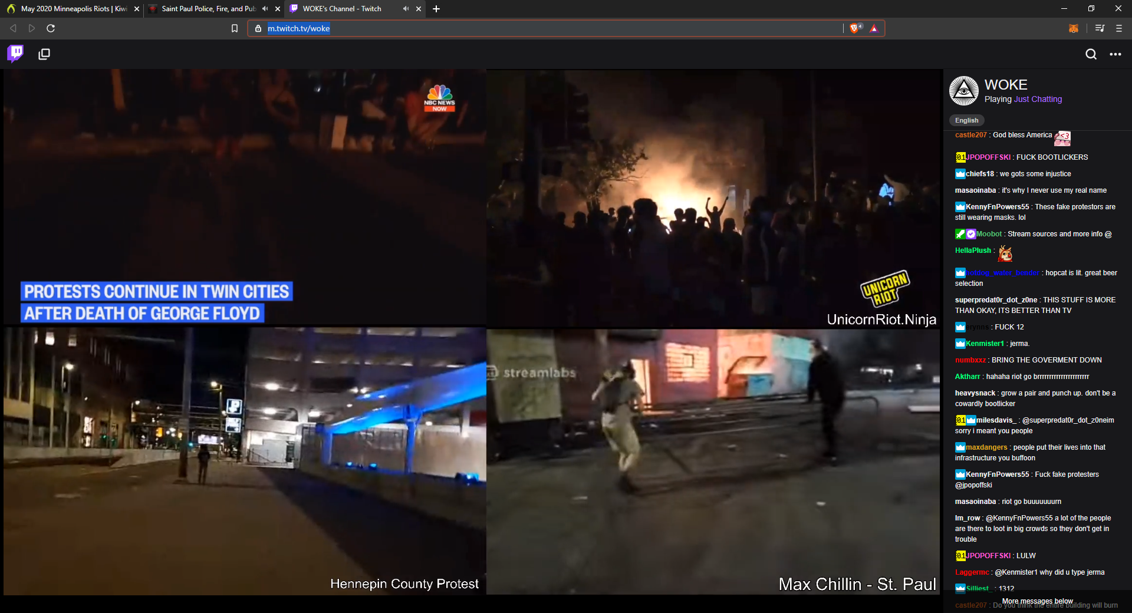Click username superpredat0r_dot_z0ne in chat

coord(996,300)
